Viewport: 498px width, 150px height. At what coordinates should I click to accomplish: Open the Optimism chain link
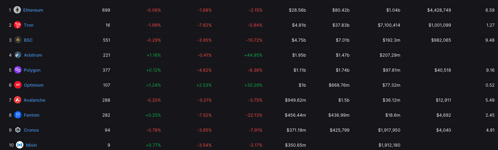coord(34,85)
